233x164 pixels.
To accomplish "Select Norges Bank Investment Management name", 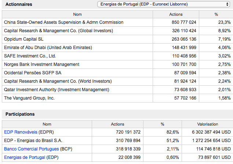I will coord(41,64).
